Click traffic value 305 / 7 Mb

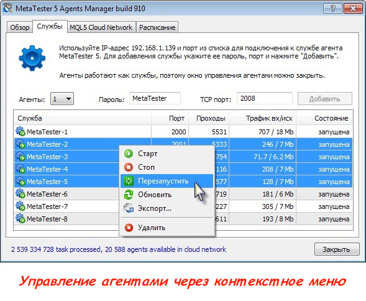click(278, 206)
